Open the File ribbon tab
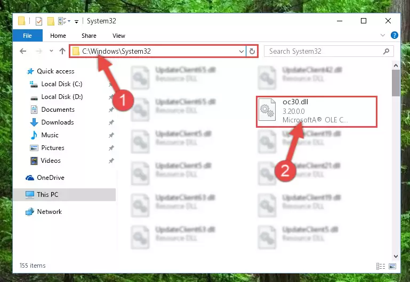The width and height of the screenshot is (410, 282). 27,36
